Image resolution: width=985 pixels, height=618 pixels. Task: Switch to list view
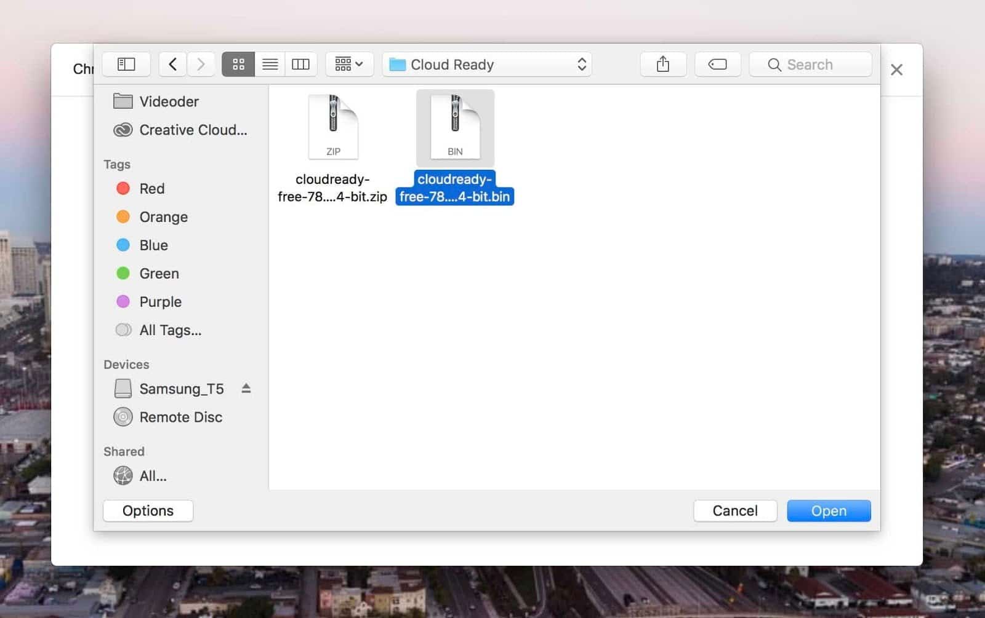pyautogui.click(x=270, y=64)
